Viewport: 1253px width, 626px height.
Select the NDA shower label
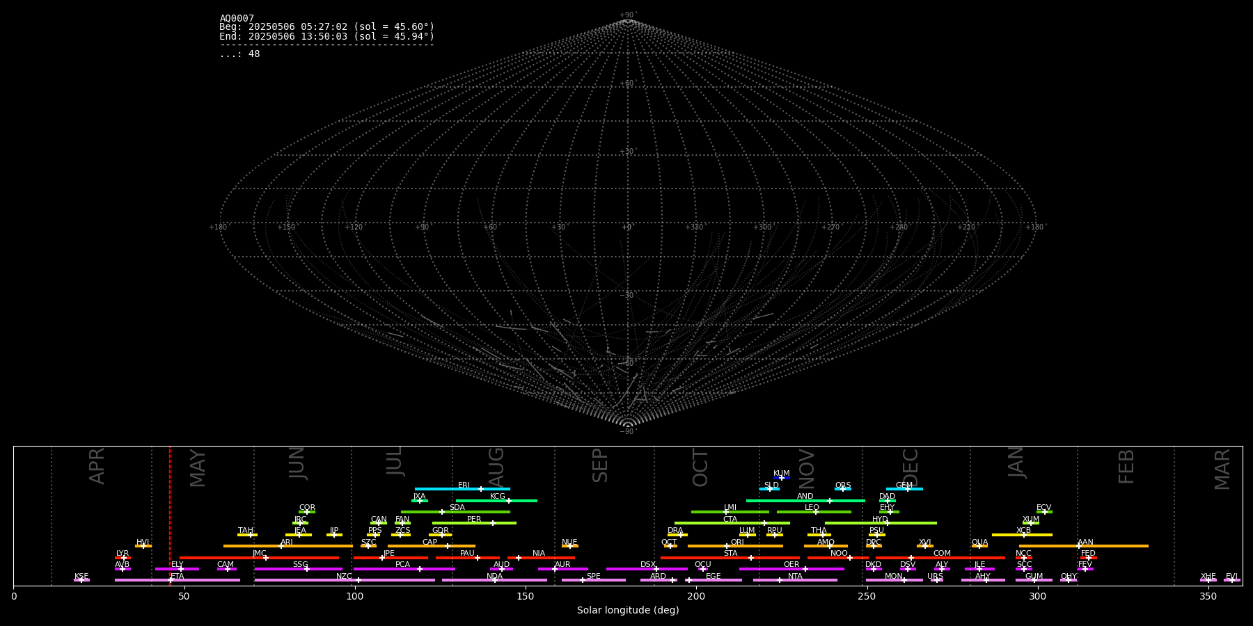point(494,577)
